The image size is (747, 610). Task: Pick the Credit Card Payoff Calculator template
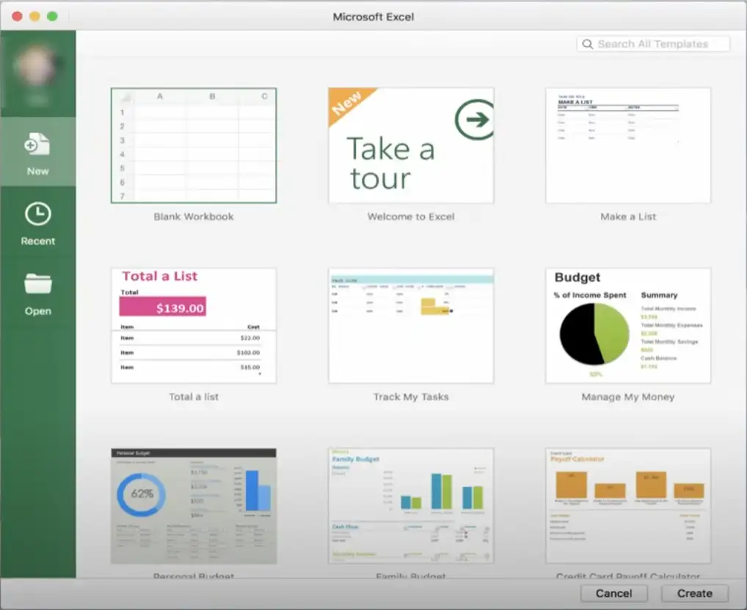[x=627, y=506]
